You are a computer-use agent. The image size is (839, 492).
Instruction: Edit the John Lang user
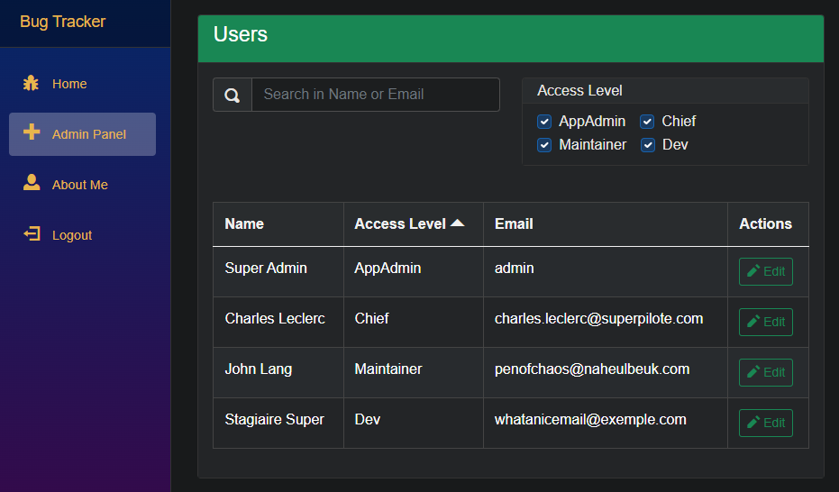[x=766, y=372]
